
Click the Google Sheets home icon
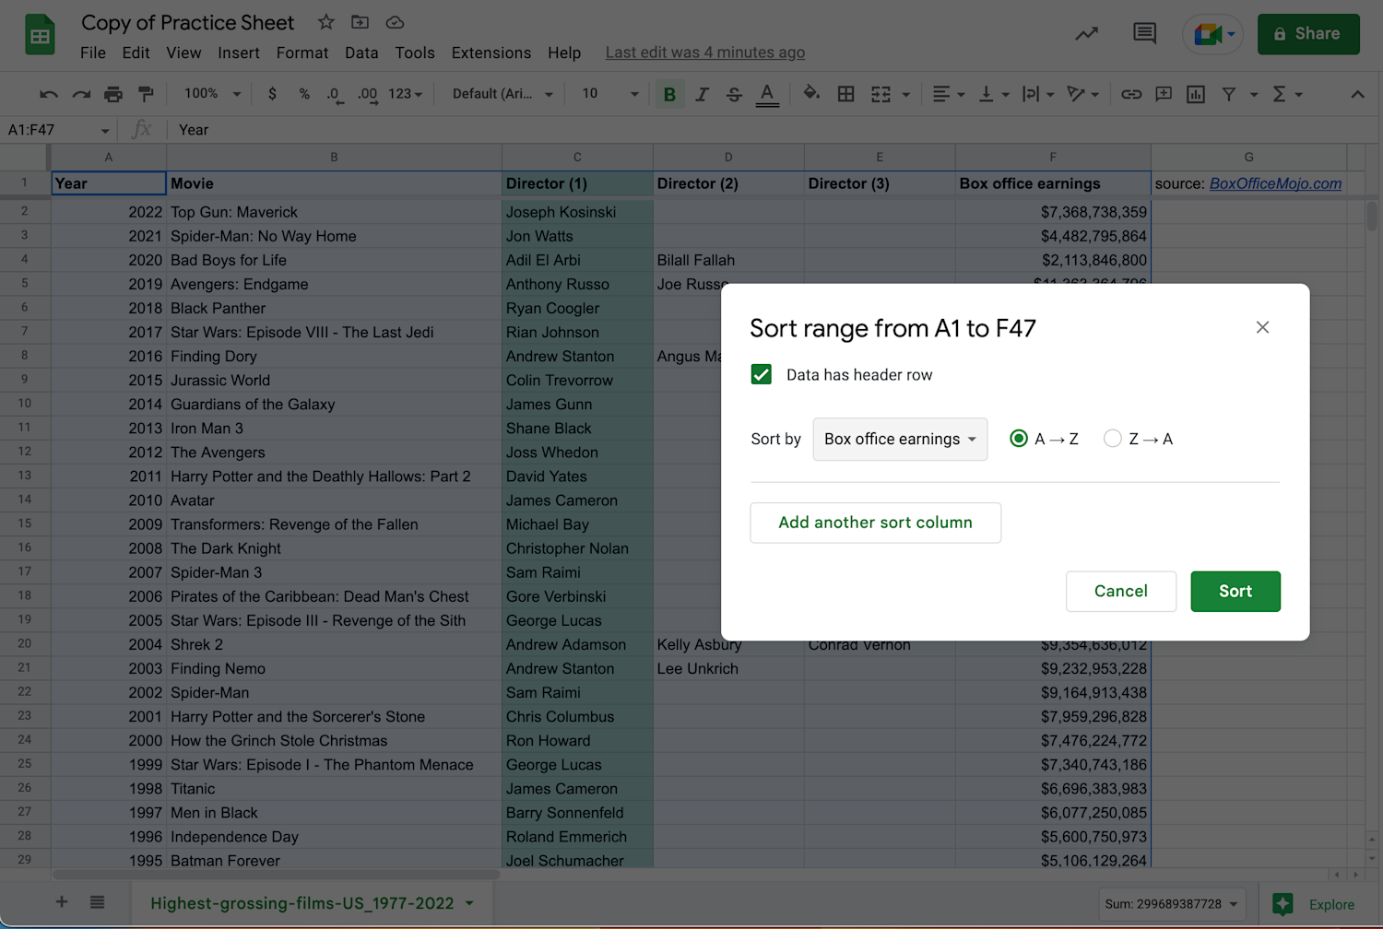coord(40,35)
